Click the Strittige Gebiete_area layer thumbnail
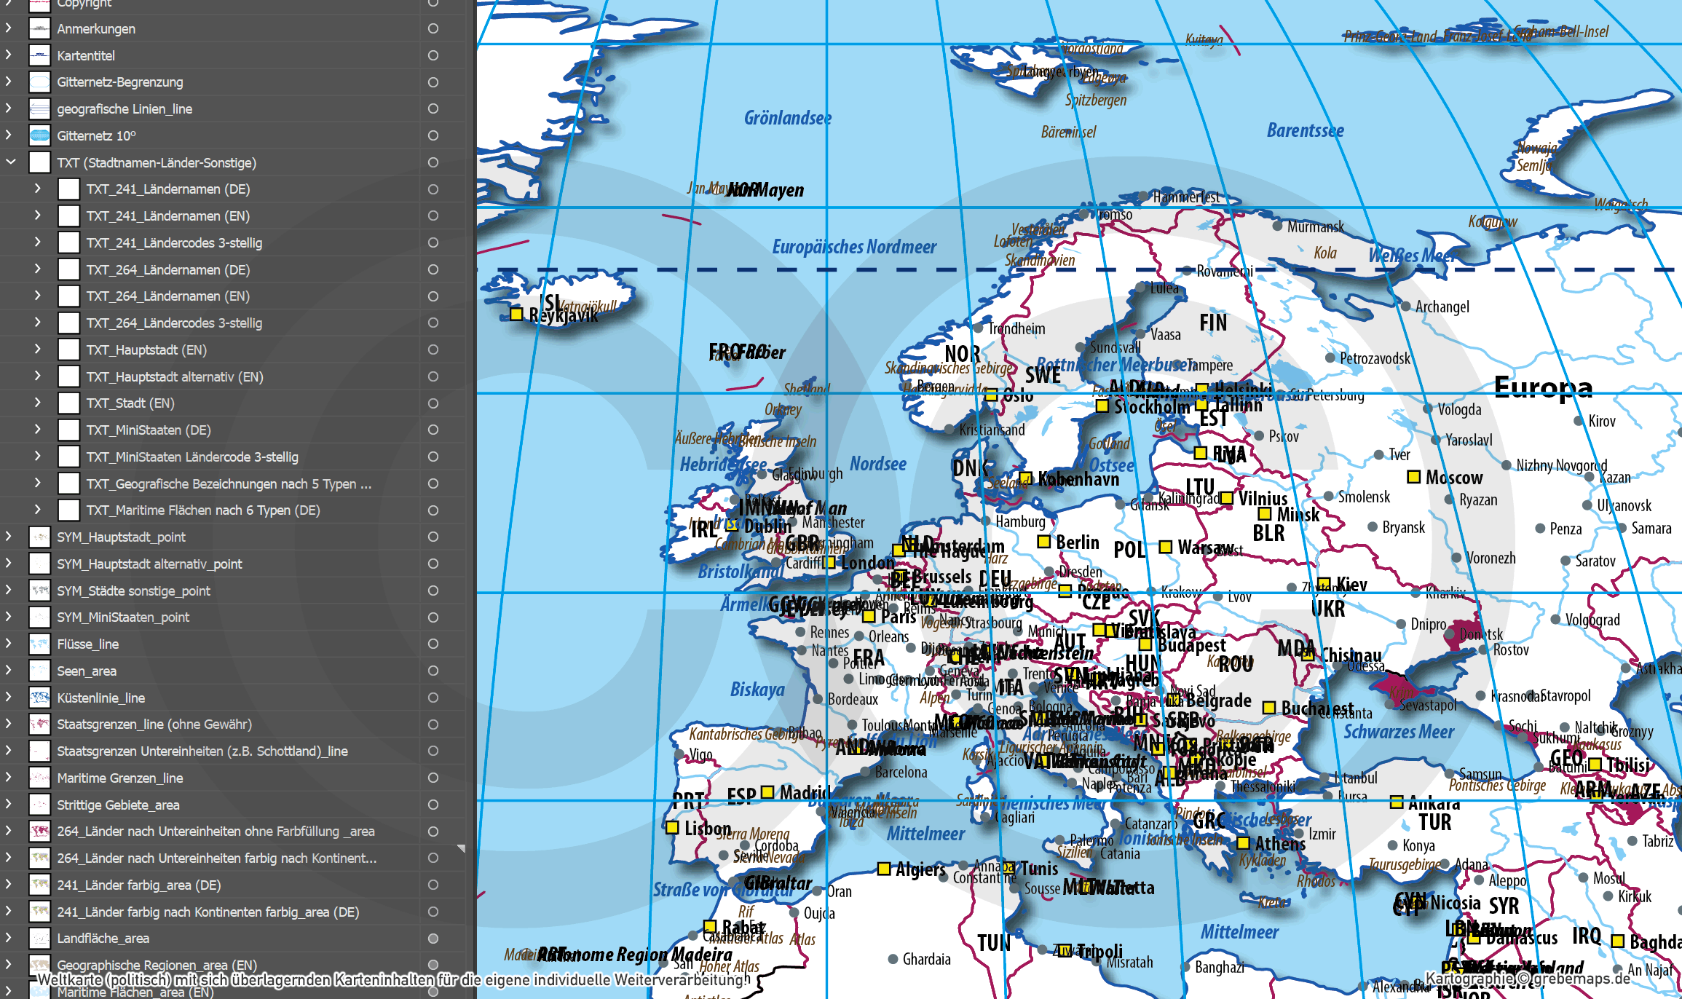The height and width of the screenshot is (999, 1682). (39, 805)
